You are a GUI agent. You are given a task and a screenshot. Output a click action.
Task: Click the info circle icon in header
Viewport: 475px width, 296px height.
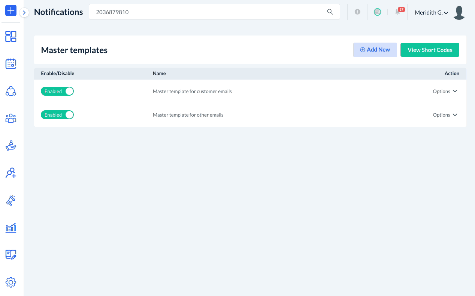[357, 12]
